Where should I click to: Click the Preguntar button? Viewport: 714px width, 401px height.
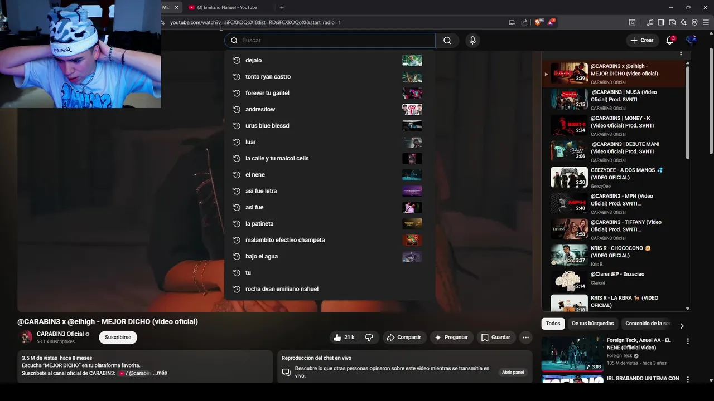[451, 338]
